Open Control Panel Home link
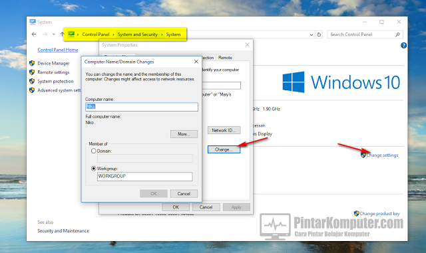The height and width of the screenshot is (253, 426). point(58,50)
